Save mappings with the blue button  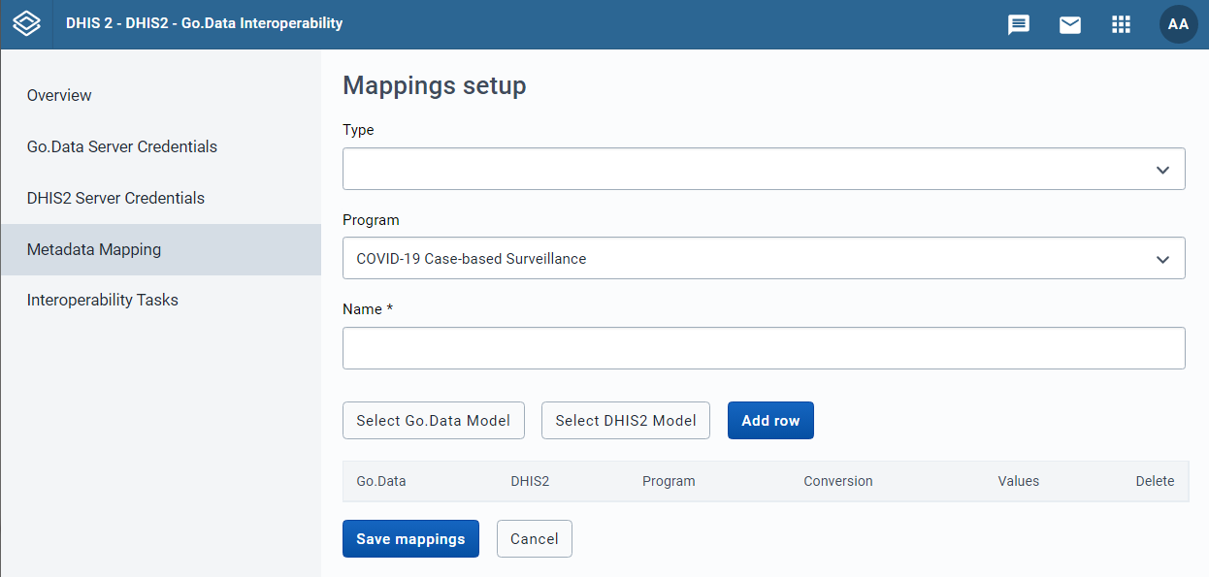click(x=410, y=539)
